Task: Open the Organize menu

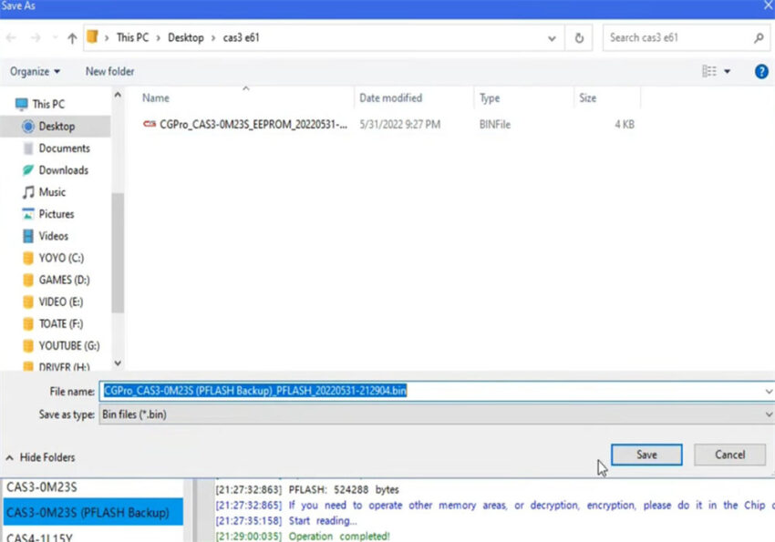Action: [35, 71]
